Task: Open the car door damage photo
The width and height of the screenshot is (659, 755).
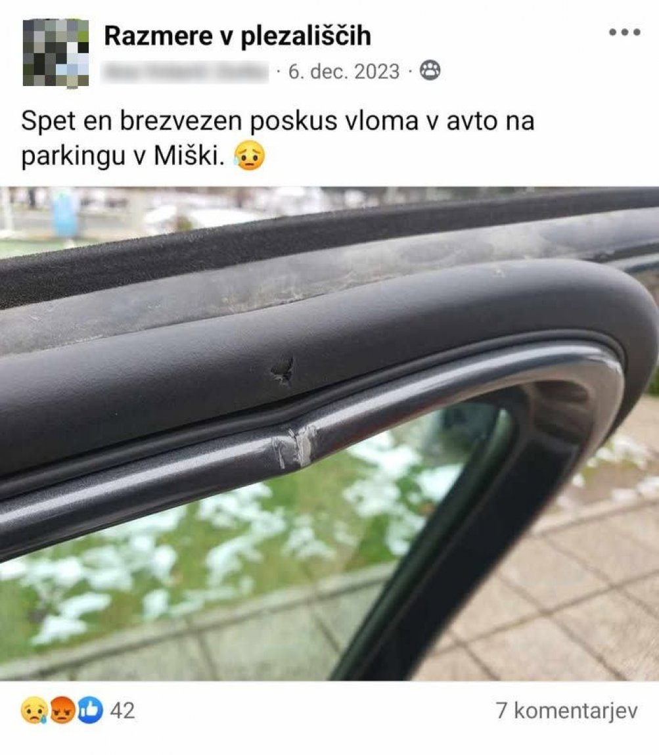Action: point(329,434)
